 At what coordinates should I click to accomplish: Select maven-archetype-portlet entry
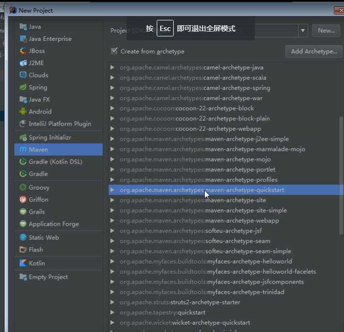pyautogui.click(x=197, y=169)
